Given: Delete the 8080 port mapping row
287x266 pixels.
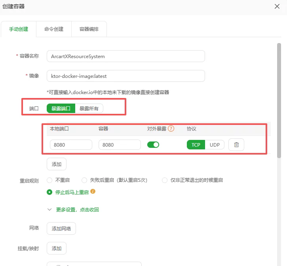Looking at the screenshot, I should 236,145.
